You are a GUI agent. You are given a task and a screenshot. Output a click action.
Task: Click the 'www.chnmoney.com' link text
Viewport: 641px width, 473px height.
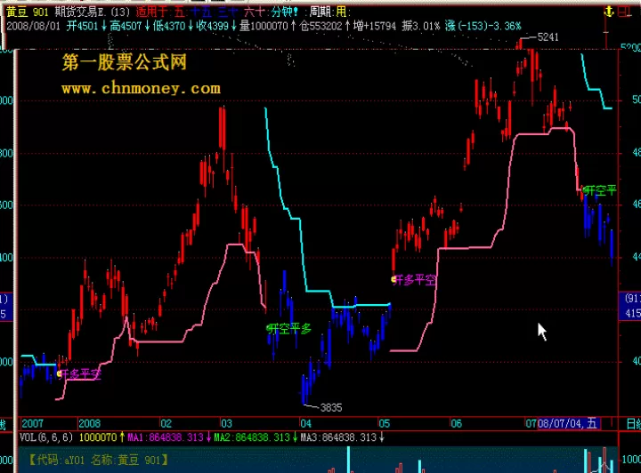point(141,88)
